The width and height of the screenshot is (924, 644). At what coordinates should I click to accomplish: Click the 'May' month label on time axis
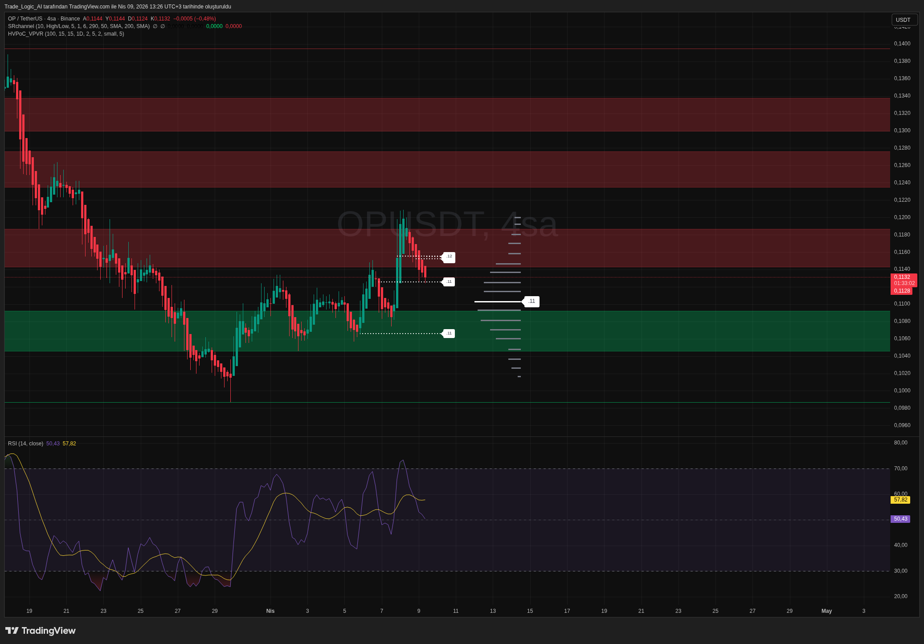[826, 611]
